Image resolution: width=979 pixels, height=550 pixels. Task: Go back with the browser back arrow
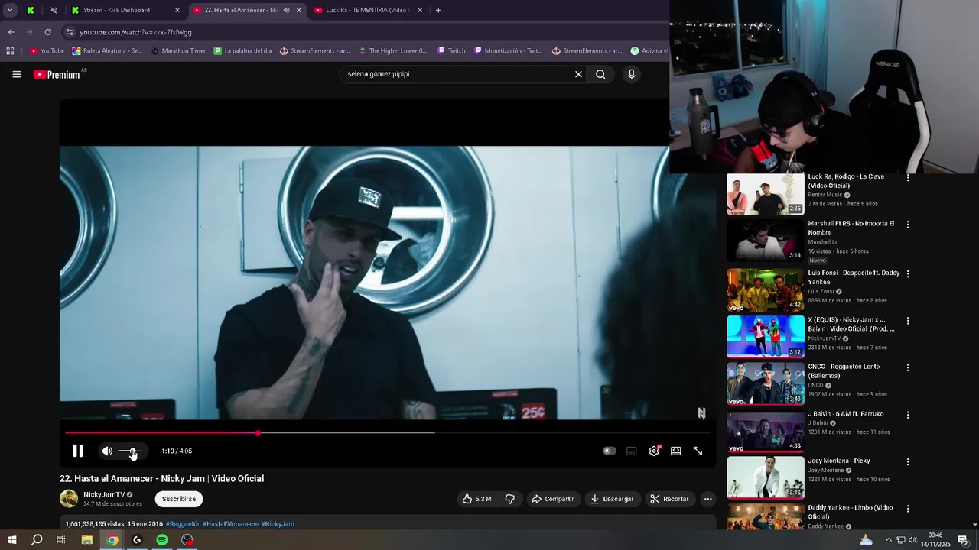click(x=11, y=32)
